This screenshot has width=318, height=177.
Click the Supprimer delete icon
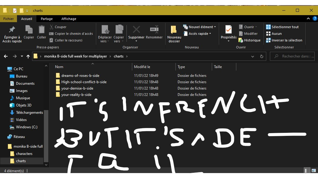point(136,30)
